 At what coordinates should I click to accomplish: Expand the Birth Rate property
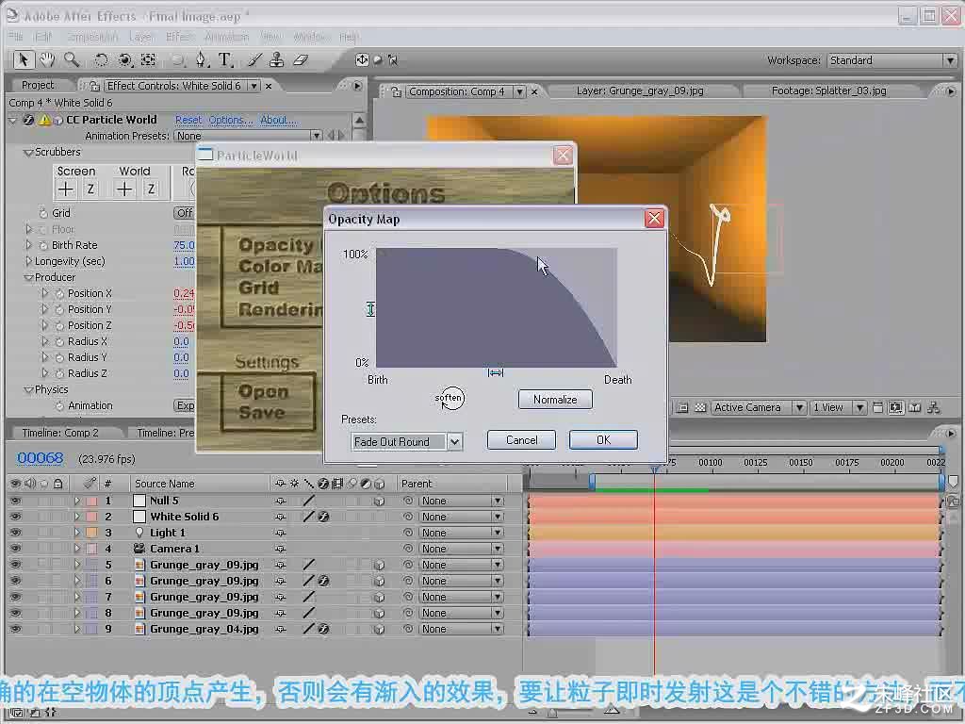coord(28,245)
